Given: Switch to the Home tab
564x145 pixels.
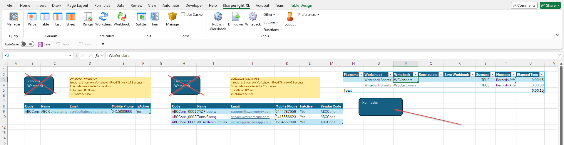Looking at the screenshot, I should tap(25, 5).
